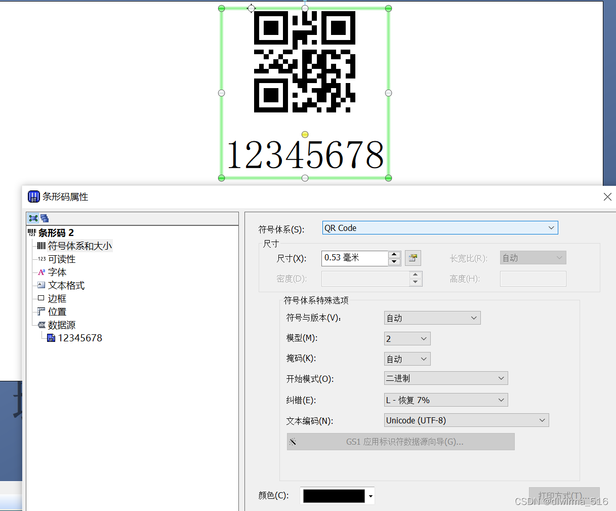Click the 高度(H) field
Screen dimensions: 616x511
533,279
